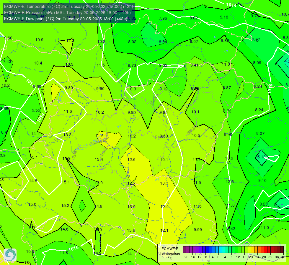The image size is (289, 265).
Task: Click the dew point value '9.99'
Action: [x=198, y=230]
